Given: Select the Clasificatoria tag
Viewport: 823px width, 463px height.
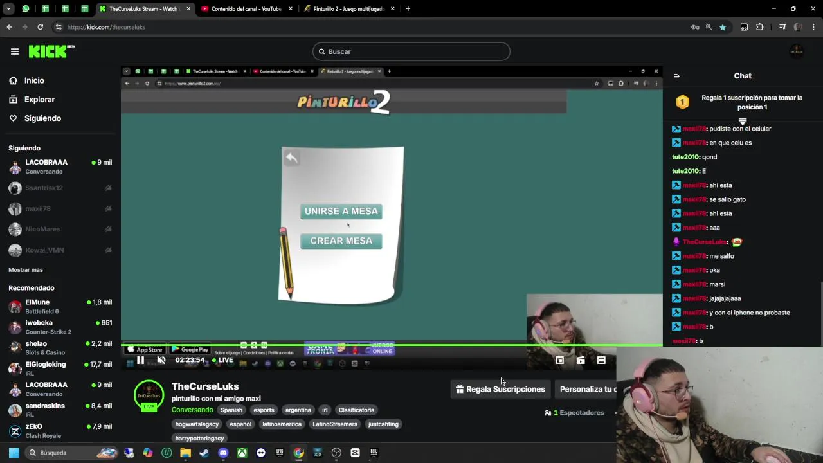Looking at the screenshot, I should tap(356, 410).
